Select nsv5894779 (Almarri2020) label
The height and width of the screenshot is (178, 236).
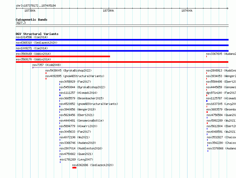pos(78,126)
